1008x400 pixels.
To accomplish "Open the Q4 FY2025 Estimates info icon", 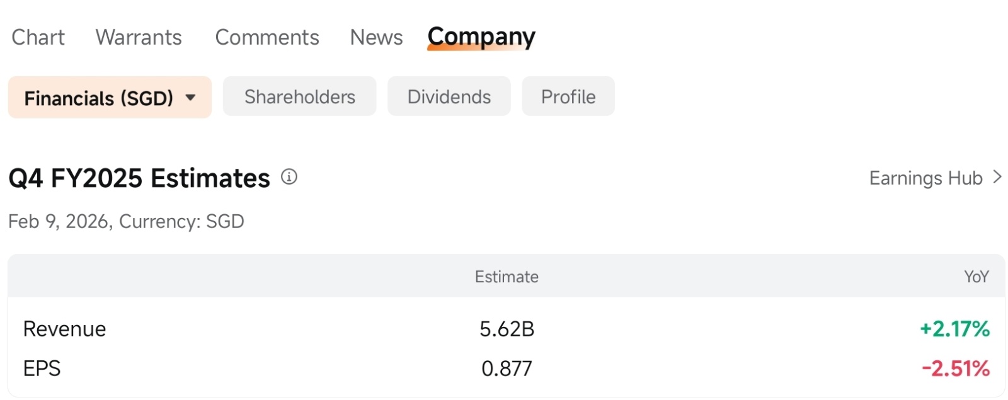I will point(289,177).
